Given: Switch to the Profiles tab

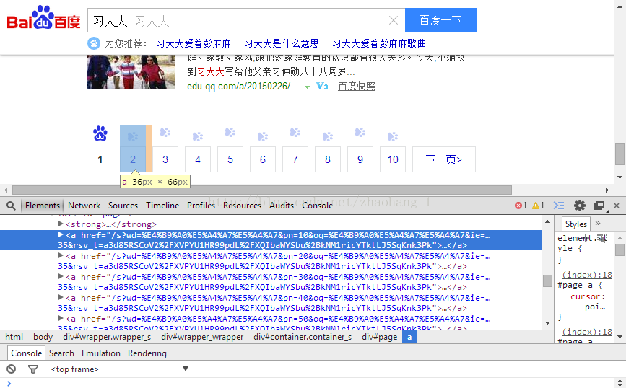Looking at the screenshot, I should click(201, 206).
